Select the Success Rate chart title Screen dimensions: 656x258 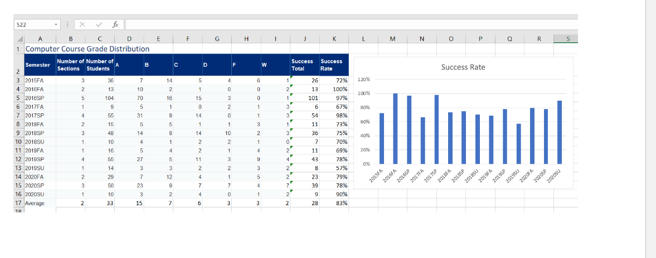pyautogui.click(x=463, y=67)
